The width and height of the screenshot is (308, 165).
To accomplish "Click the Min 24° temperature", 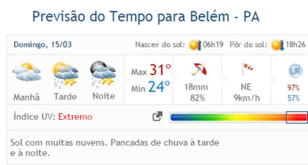I will pos(151,87).
